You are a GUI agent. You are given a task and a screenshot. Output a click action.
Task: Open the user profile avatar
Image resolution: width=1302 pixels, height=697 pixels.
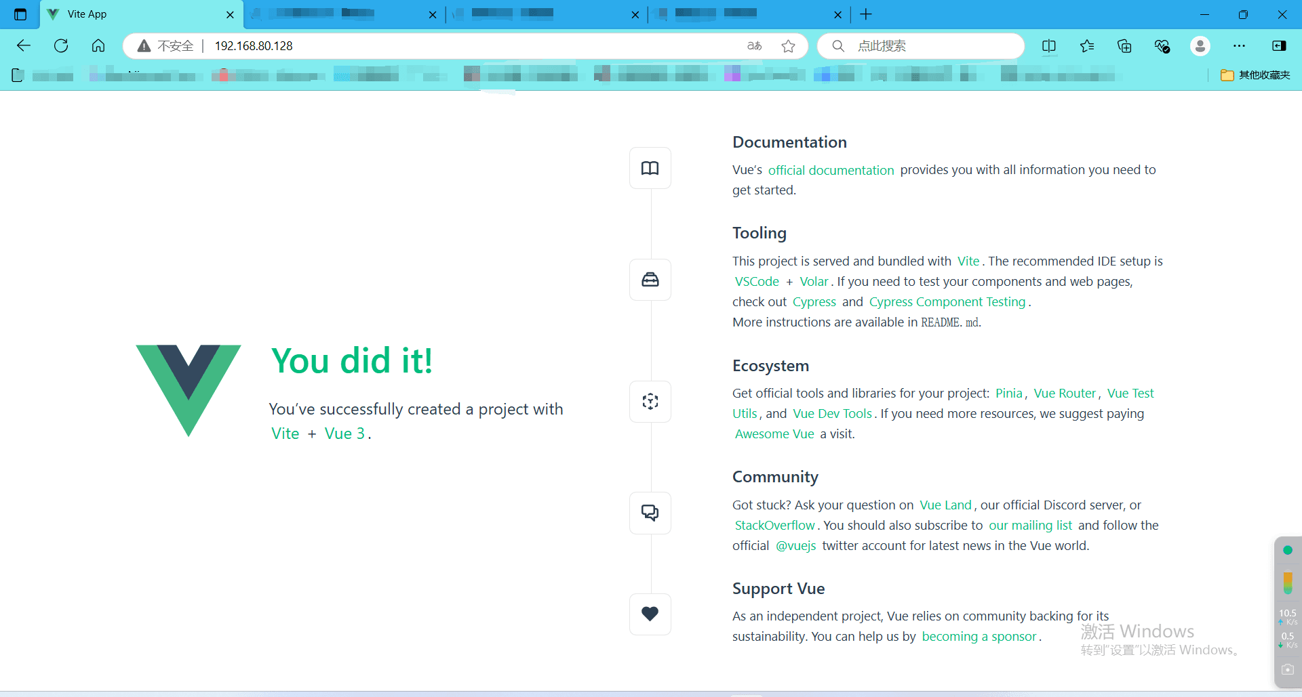click(x=1200, y=46)
